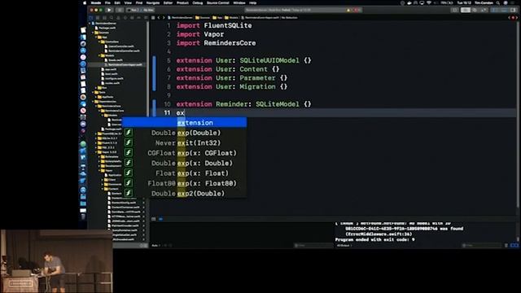Viewport: 521px width, 293px height.
Task: Click the import Vapor line of code
Action: 200,34
